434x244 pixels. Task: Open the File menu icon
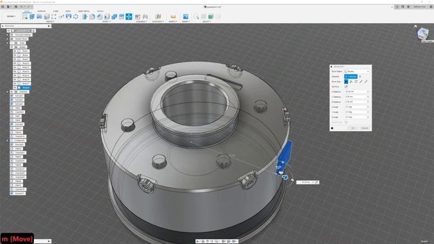tap(9, 7)
